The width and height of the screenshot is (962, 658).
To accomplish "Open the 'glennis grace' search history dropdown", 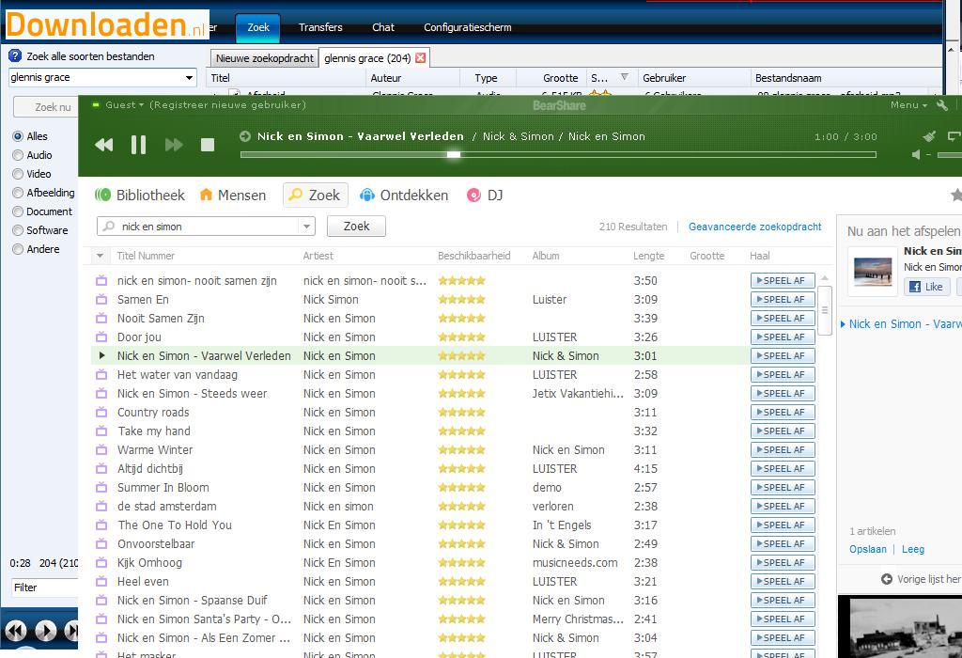I will [x=189, y=77].
